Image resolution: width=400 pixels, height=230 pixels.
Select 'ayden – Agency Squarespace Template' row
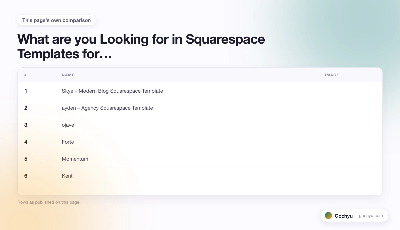(200, 108)
